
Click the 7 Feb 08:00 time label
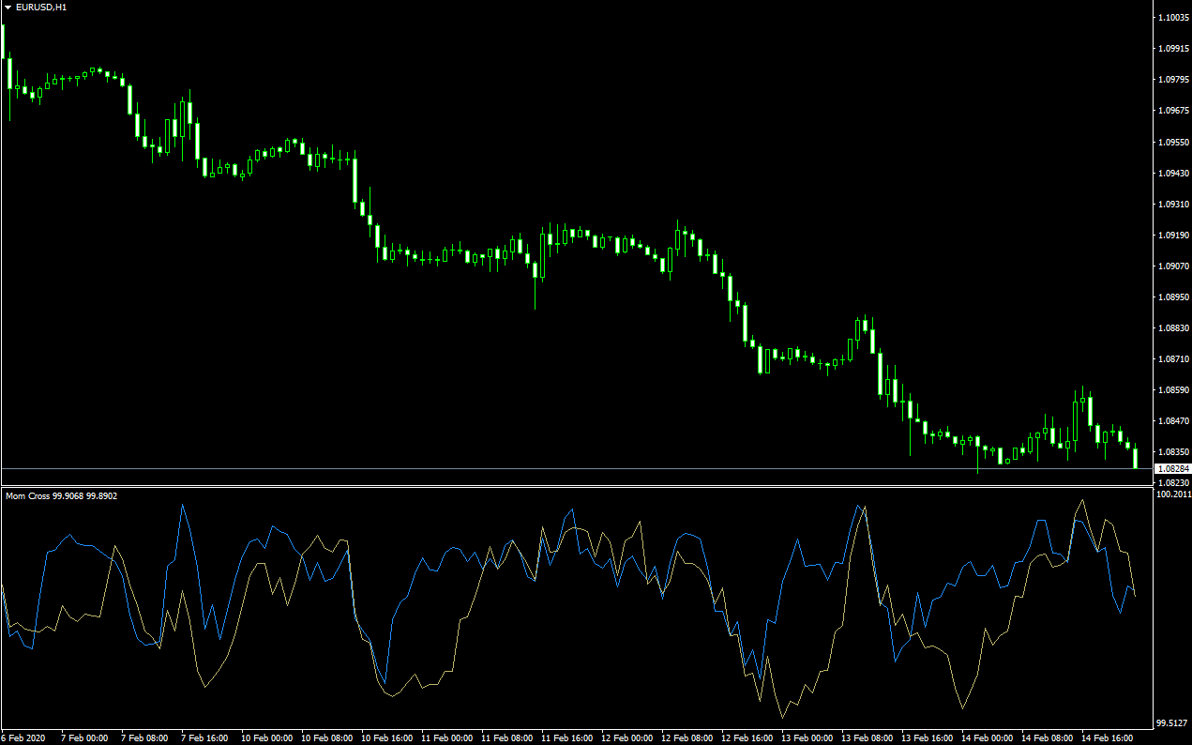coord(144,738)
